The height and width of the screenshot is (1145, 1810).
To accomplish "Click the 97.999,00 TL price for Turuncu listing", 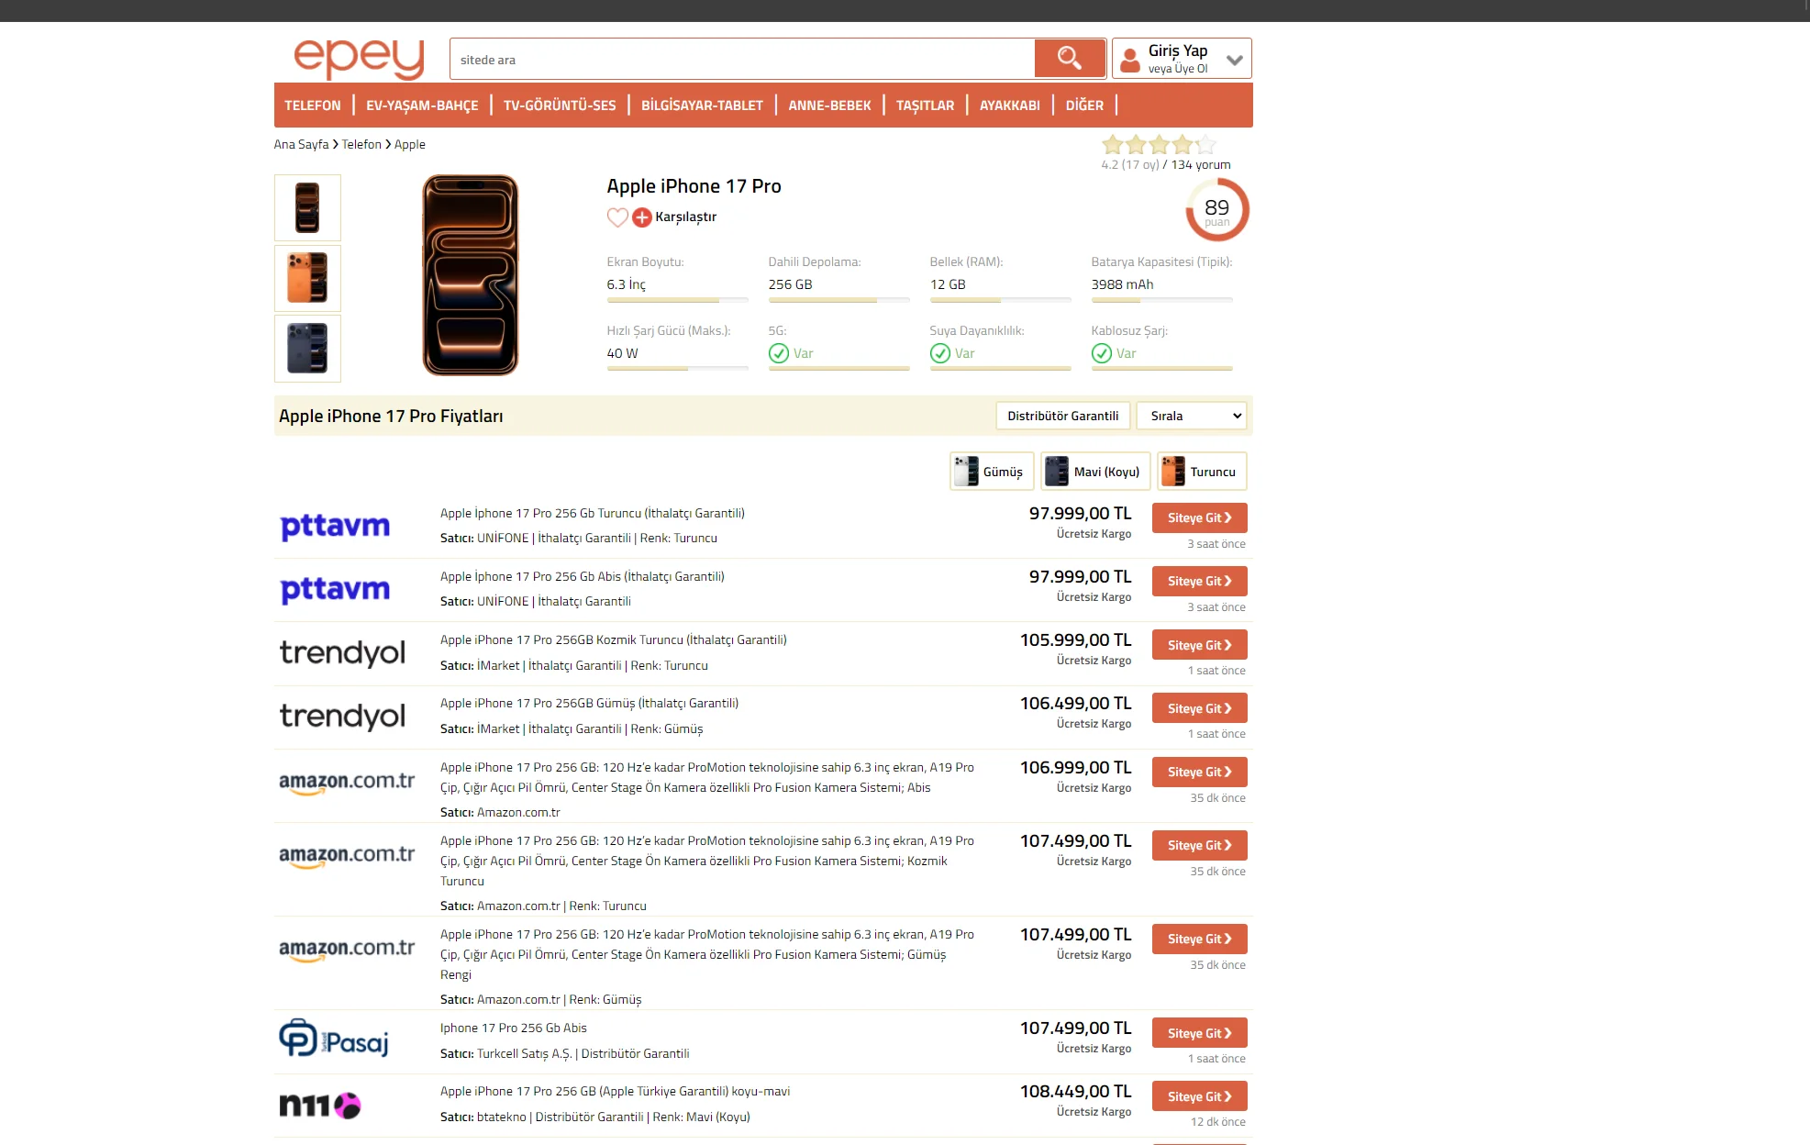I will (1080, 513).
